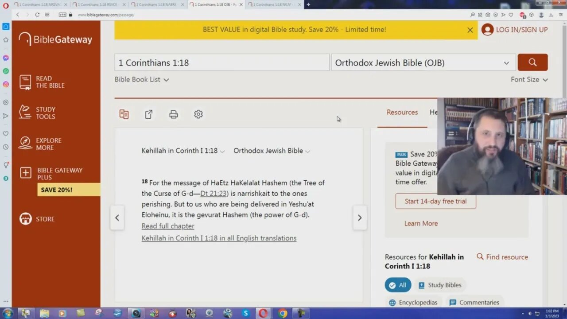Click the Learn More link

[x=421, y=223]
